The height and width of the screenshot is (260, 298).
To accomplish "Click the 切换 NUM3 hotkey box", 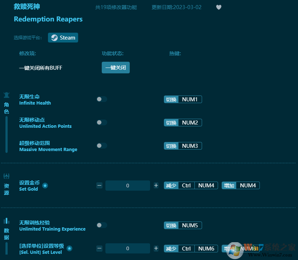I will (x=183, y=146).
